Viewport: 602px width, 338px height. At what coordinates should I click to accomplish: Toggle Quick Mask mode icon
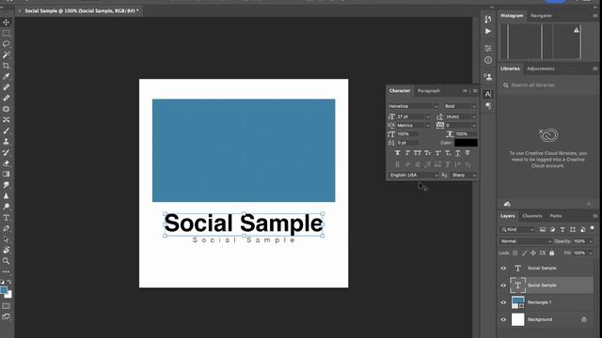click(7, 306)
